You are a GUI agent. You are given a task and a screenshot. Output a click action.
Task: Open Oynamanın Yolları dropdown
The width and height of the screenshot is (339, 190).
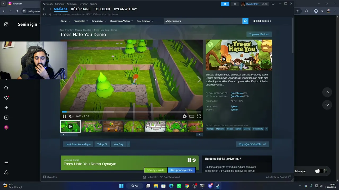121,21
